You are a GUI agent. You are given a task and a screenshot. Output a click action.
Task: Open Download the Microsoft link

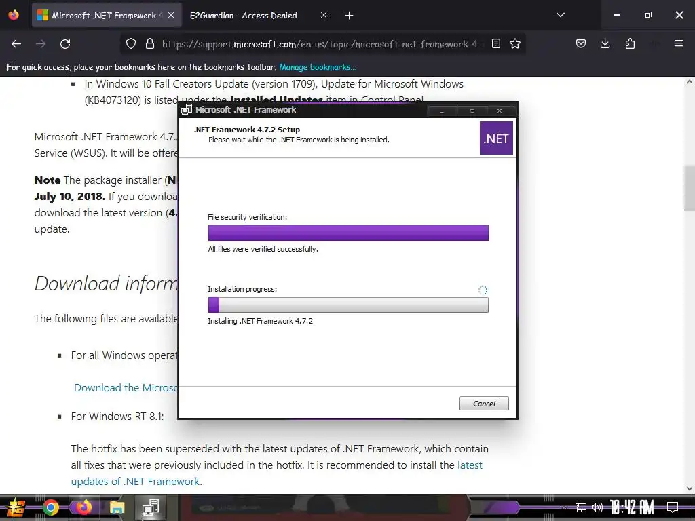tap(126, 387)
